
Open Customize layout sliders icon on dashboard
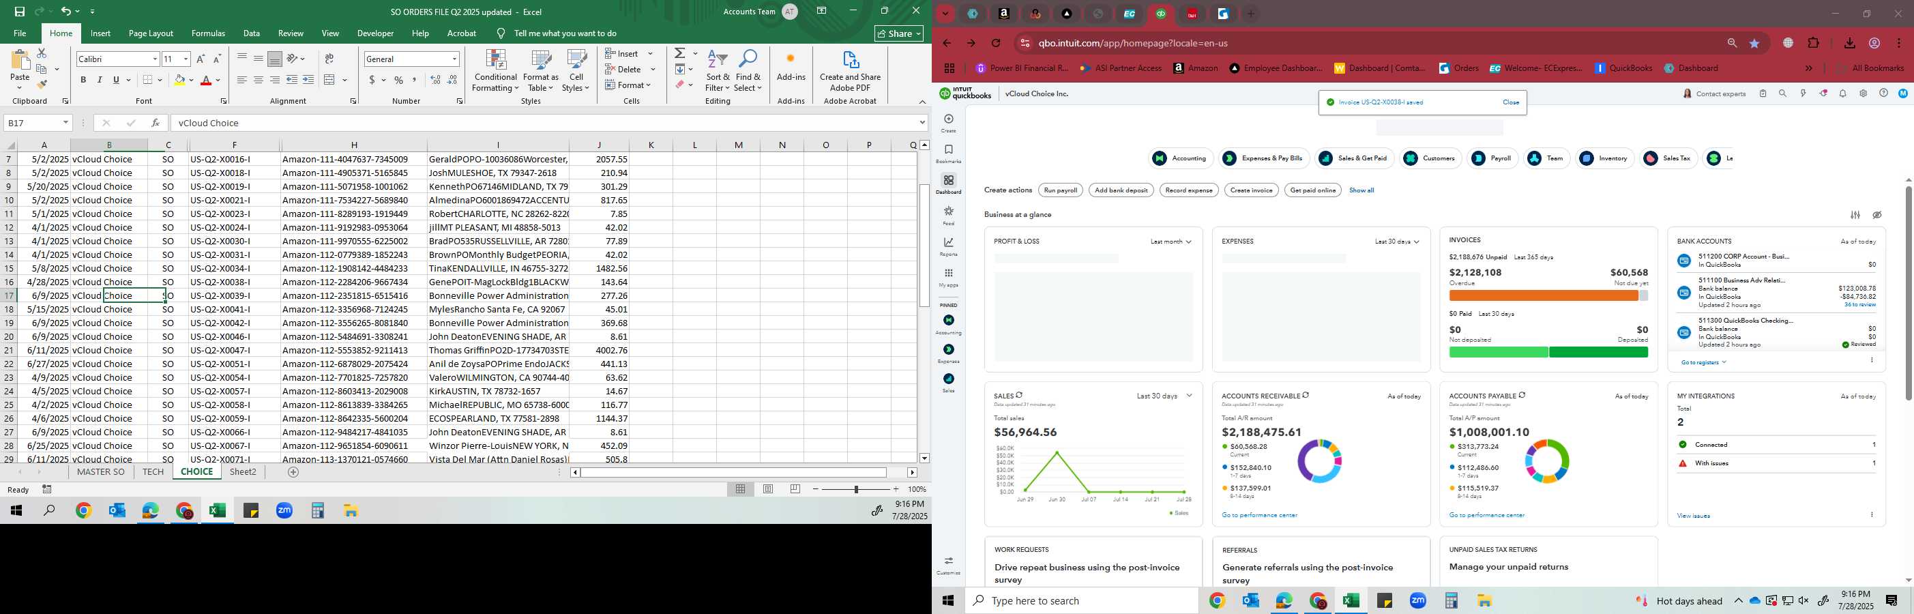click(x=1855, y=215)
